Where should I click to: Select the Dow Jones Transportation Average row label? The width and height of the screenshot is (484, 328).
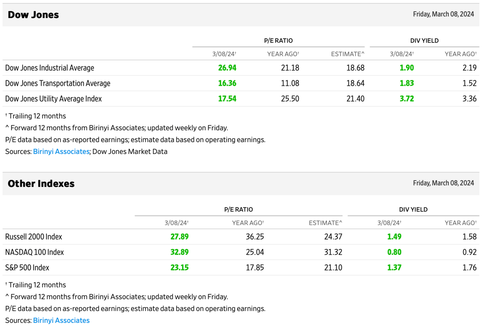(x=58, y=83)
